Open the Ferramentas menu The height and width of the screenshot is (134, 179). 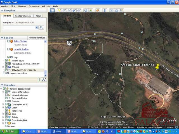[x=34, y=6]
